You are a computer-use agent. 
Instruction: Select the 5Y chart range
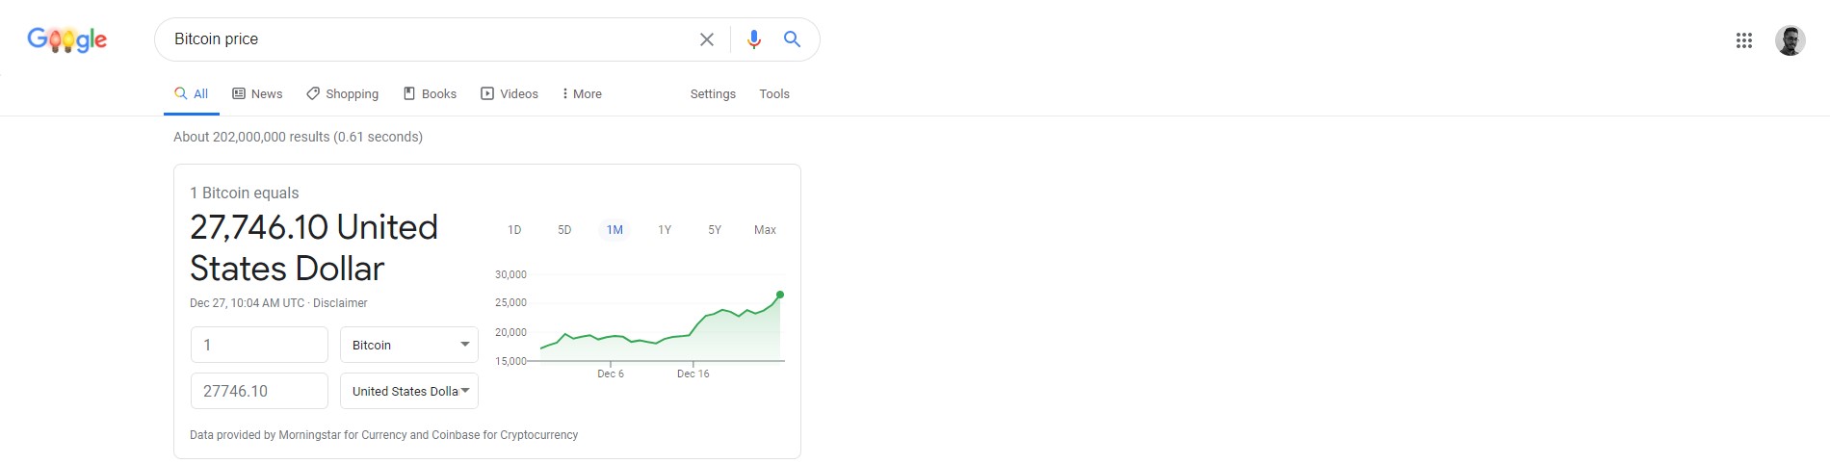tap(715, 230)
